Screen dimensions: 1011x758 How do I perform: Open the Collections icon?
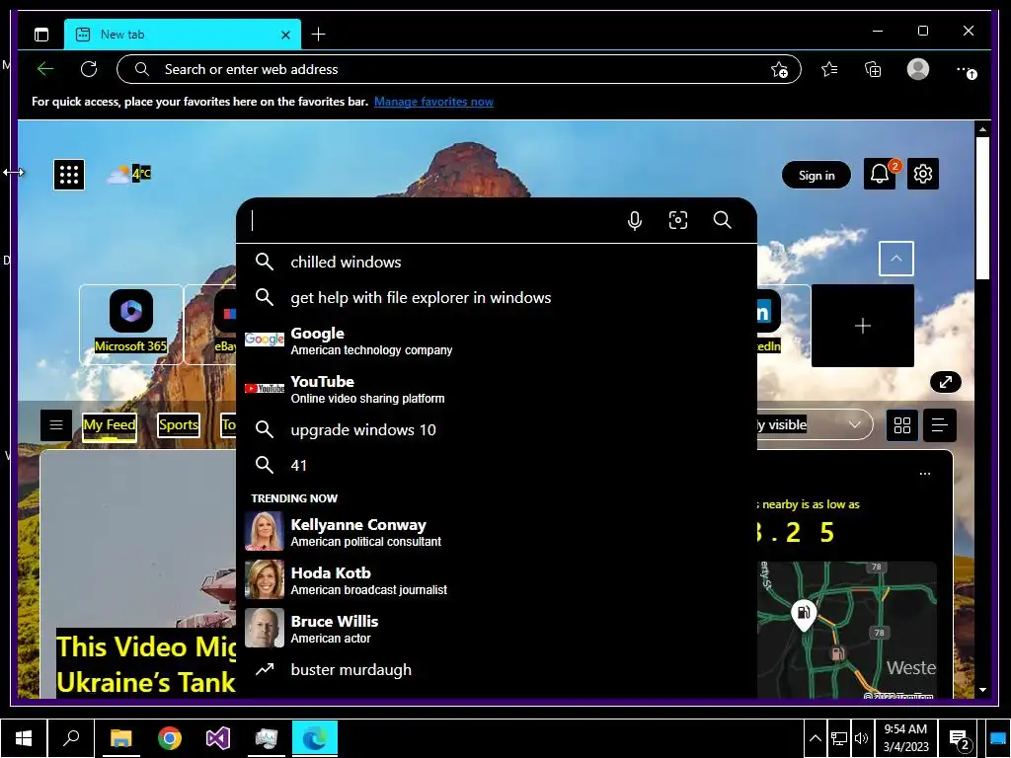(873, 69)
